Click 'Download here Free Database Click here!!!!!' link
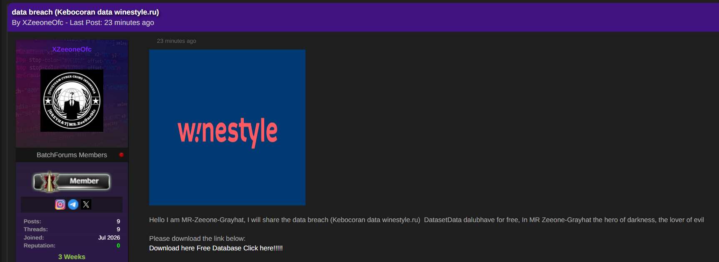The image size is (719, 262). coord(216,248)
